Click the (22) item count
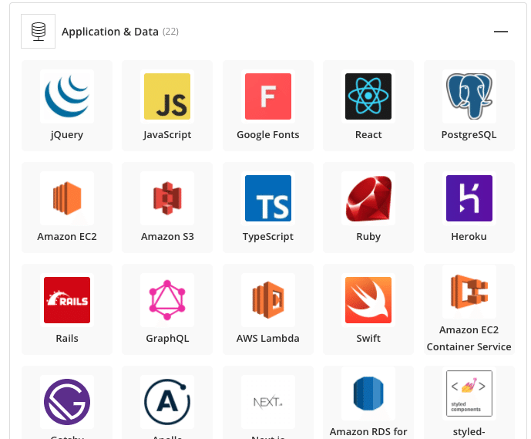The image size is (531, 439). pyautogui.click(x=170, y=32)
